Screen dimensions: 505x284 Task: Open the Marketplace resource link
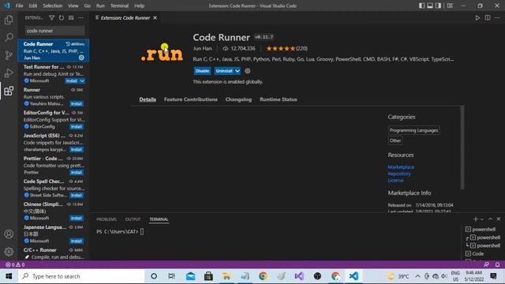click(x=401, y=166)
